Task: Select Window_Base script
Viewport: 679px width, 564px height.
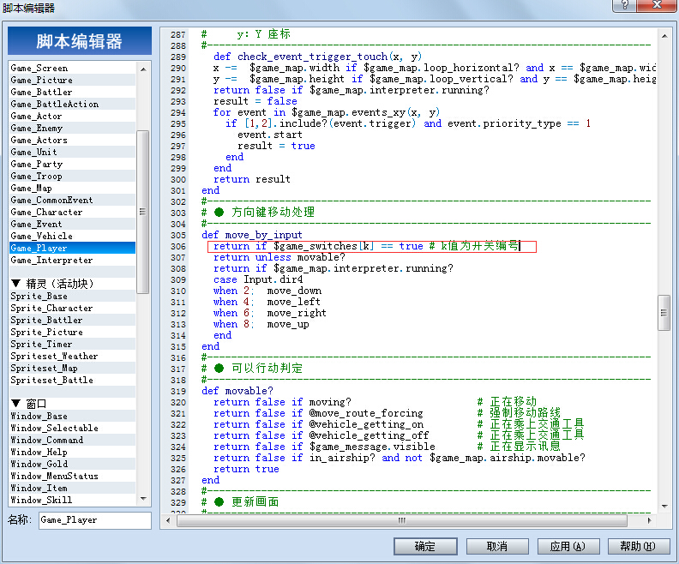Action: coord(72,416)
